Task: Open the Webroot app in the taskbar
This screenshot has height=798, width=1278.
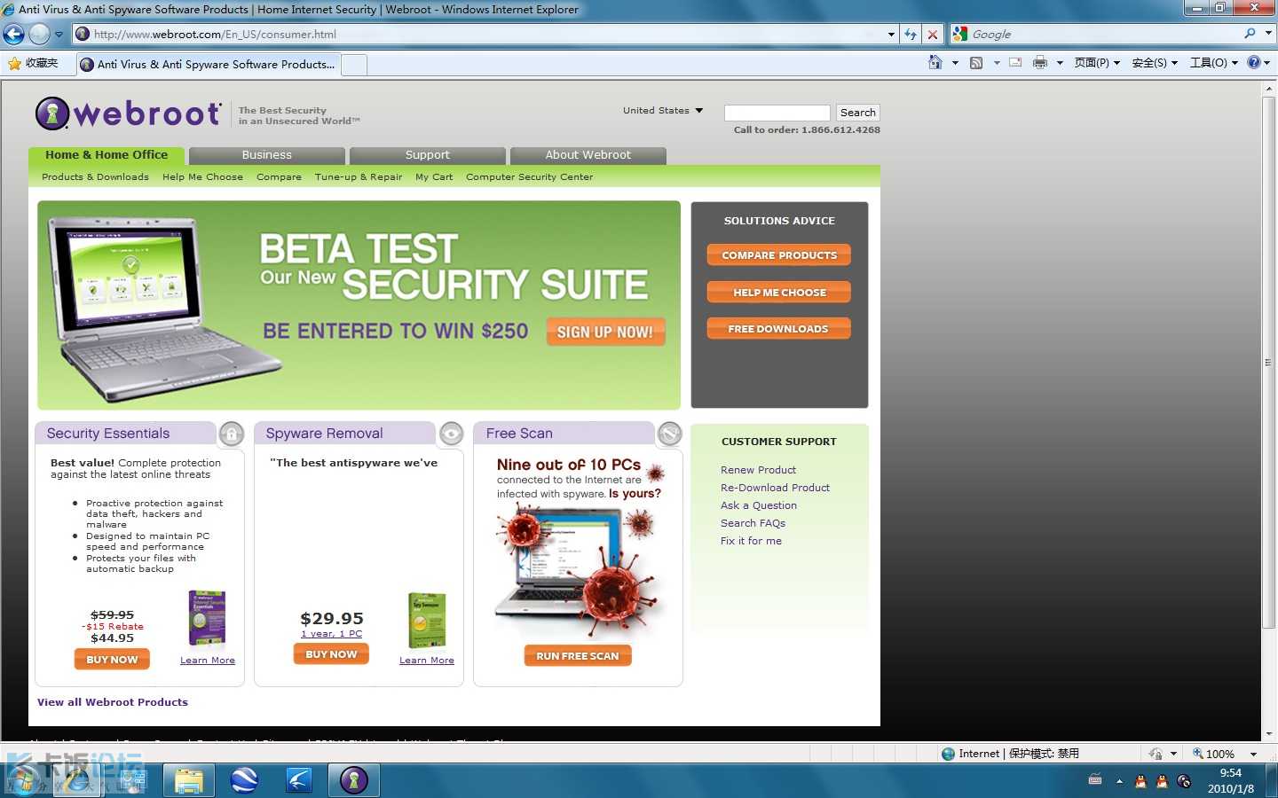Action: coord(354,780)
